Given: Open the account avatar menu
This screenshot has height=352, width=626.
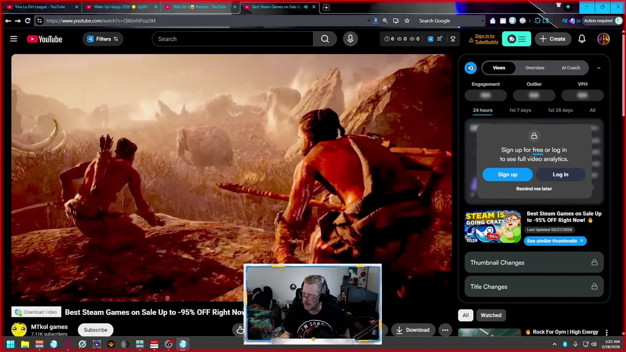Looking at the screenshot, I should (x=604, y=39).
